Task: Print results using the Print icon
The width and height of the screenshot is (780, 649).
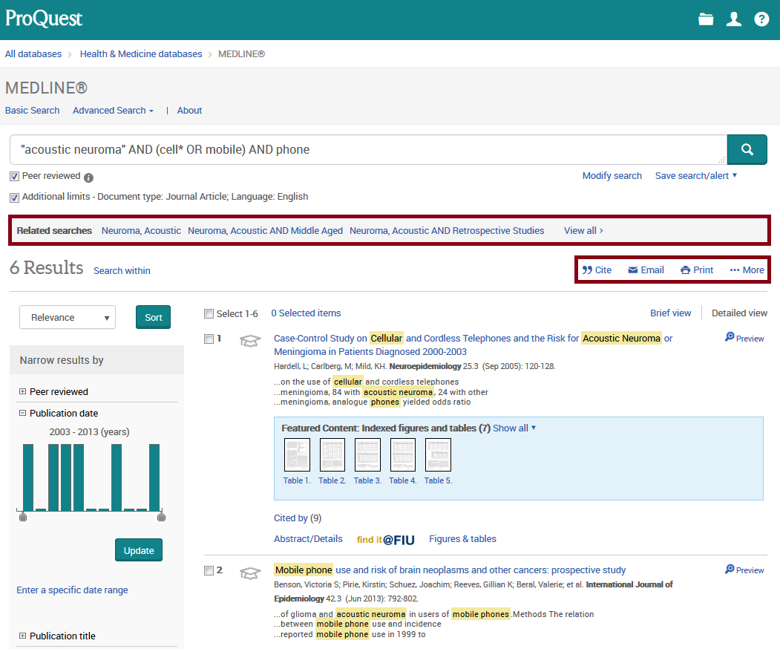Action: click(696, 270)
